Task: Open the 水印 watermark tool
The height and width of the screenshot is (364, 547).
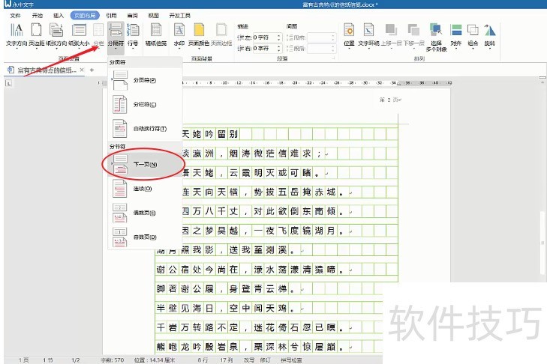Action: coord(179,35)
